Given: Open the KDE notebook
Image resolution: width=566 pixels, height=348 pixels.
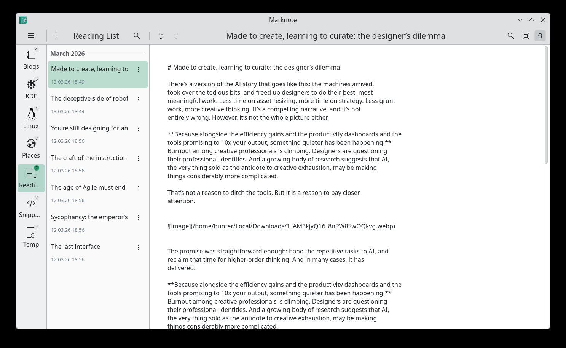Looking at the screenshot, I should point(31,88).
